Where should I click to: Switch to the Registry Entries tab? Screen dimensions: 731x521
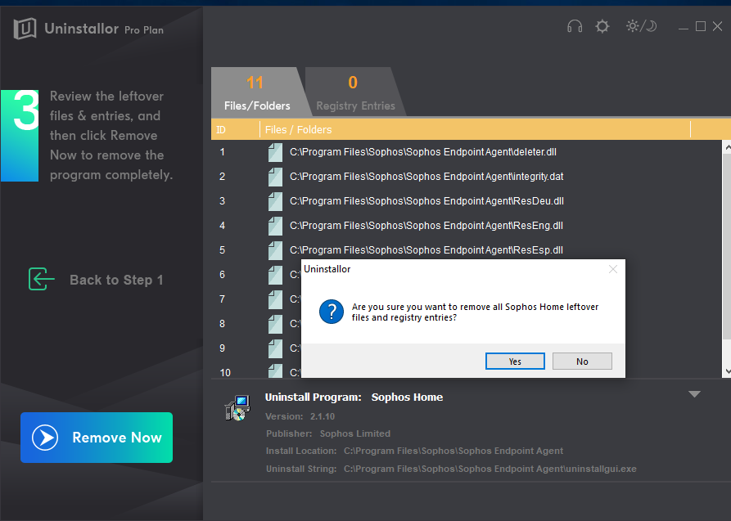coord(355,92)
